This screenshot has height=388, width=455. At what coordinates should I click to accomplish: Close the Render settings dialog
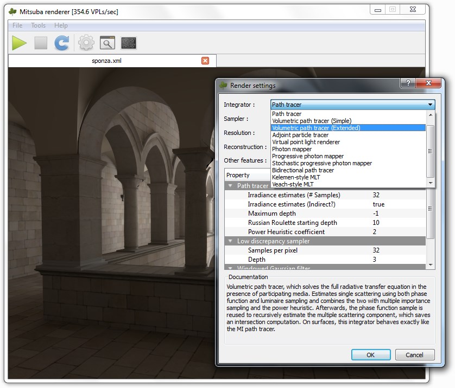coord(429,82)
